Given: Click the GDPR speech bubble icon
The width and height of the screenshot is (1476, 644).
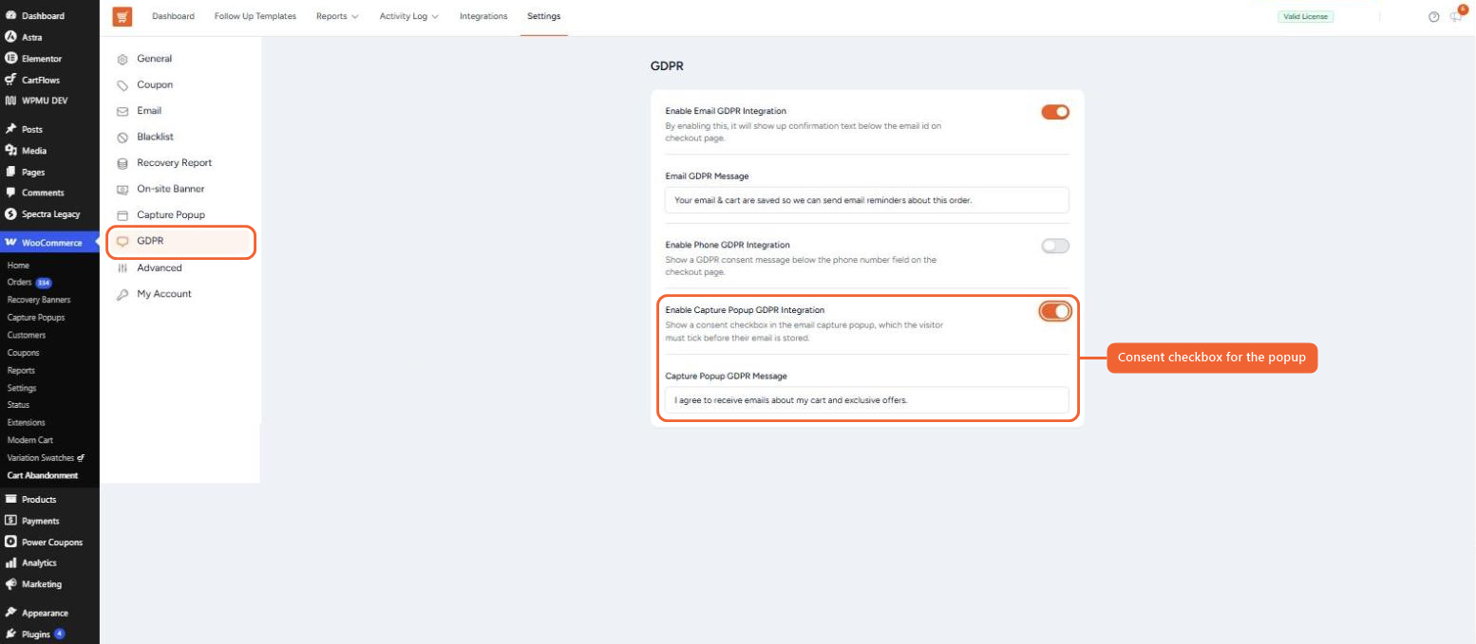Looking at the screenshot, I should pos(123,241).
